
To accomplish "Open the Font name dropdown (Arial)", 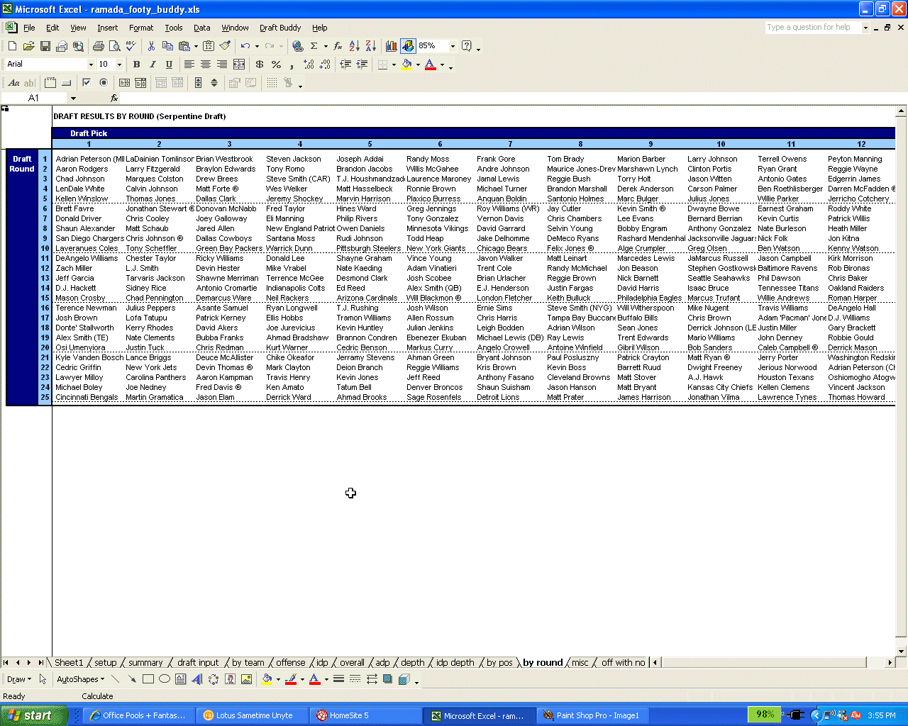I will tap(91, 65).
